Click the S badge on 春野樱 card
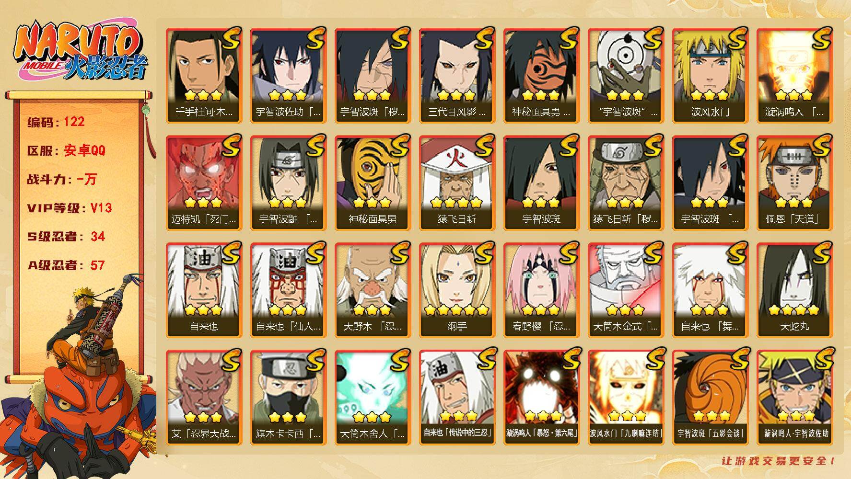The height and width of the screenshot is (479, 851). point(568,253)
